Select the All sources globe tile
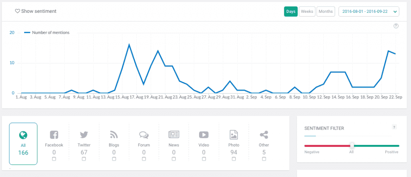Screen dimensions: 411x177 pyautogui.click(x=23, y=144)
